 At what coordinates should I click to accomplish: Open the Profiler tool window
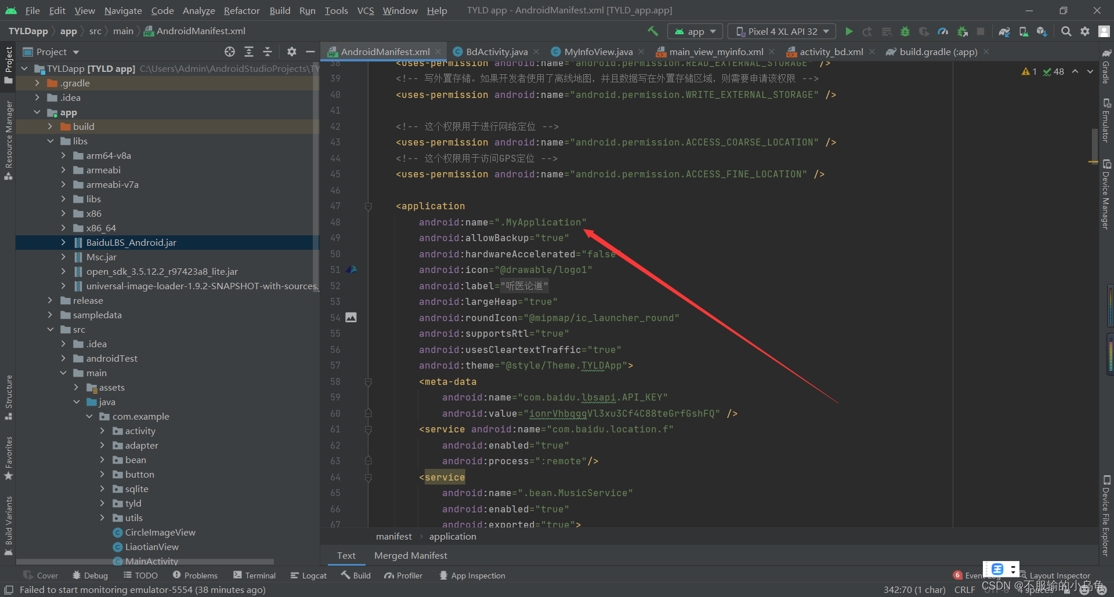click(403, 576)
